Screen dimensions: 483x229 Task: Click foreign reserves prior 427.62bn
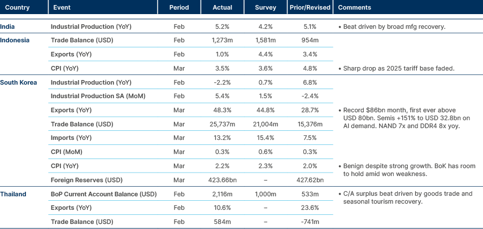click(310, 180)
